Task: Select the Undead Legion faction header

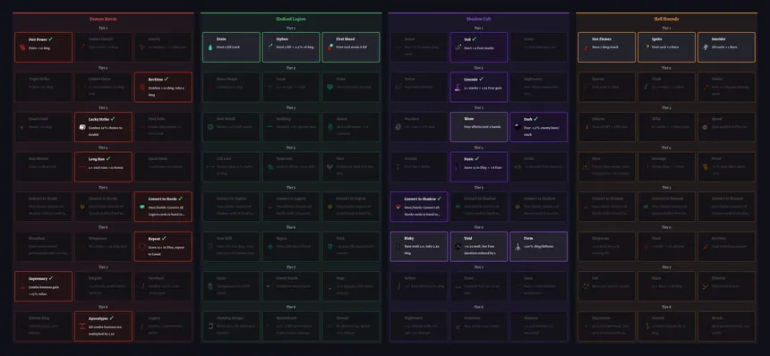Action: tap(291, 19)
